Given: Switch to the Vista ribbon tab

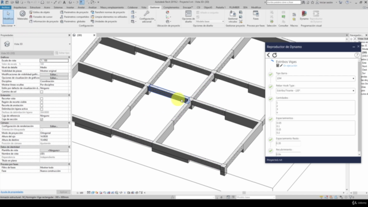Looking at the screenshot, I should [144, 7].
